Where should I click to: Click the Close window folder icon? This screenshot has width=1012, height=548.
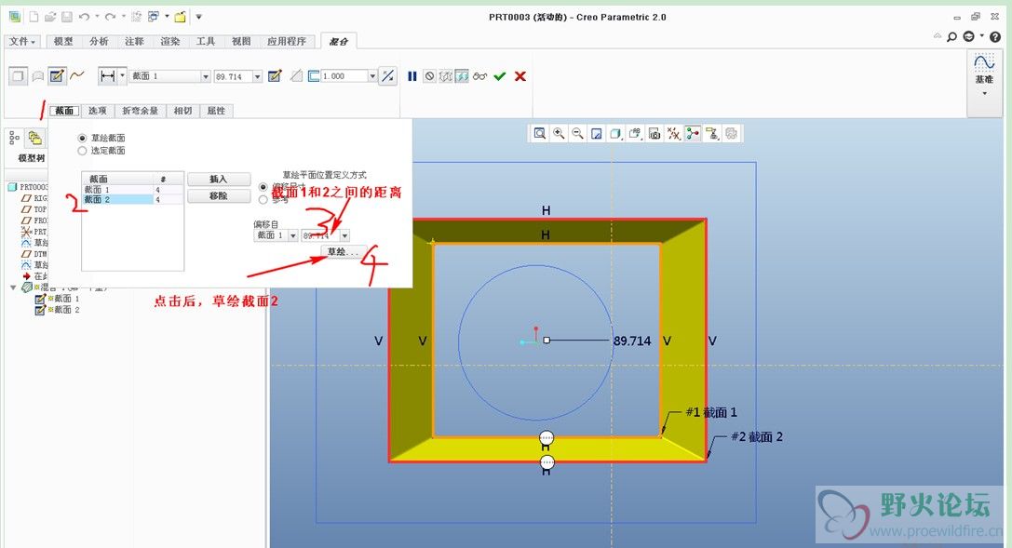coord(180,17)
